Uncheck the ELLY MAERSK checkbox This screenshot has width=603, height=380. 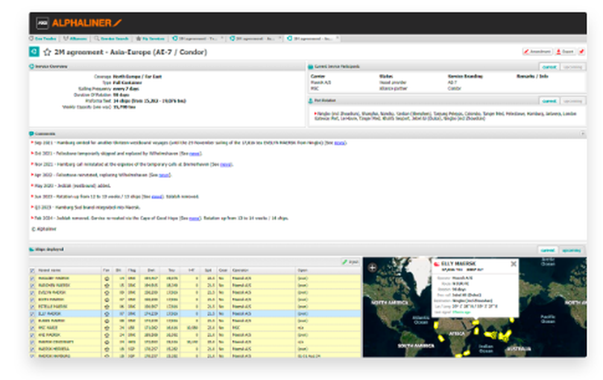(33, 314)
